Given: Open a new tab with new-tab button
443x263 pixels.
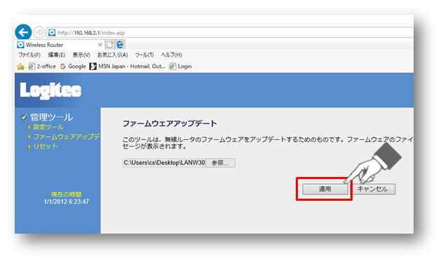Looking at the screenshot, I should click(109, 44).
